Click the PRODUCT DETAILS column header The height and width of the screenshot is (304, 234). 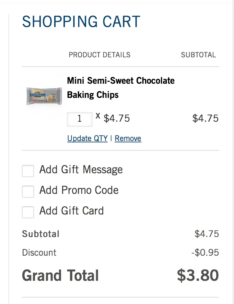(x=100, y=55)
